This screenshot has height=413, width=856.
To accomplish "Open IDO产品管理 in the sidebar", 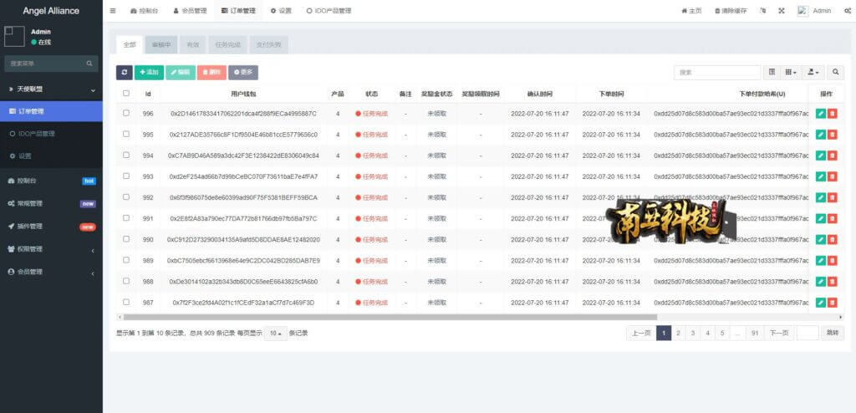I will point(51,133).
